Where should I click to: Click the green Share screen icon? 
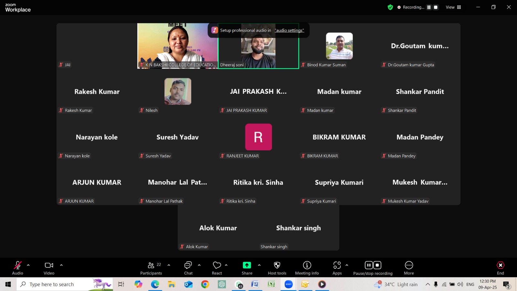tap(247, 265)
